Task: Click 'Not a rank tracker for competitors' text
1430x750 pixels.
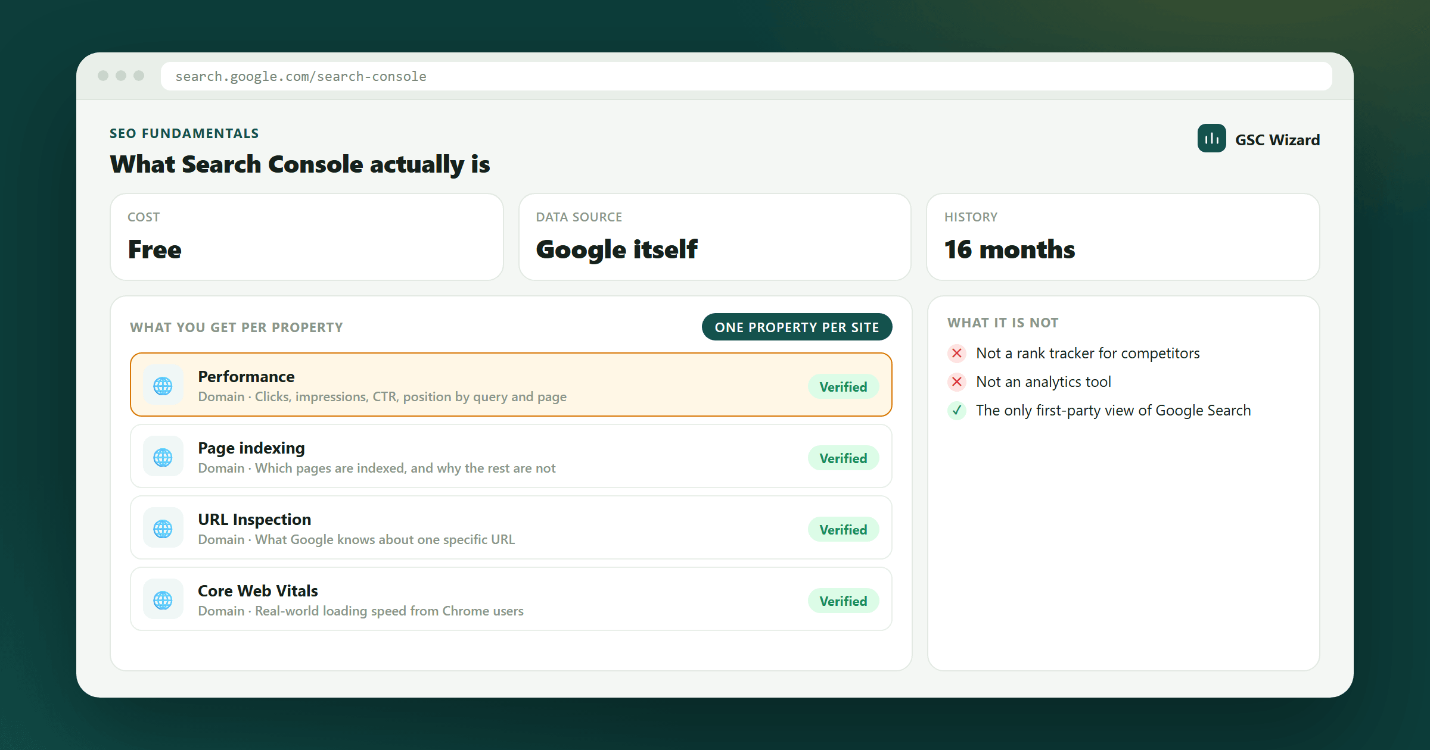Action: coord(1087,353)
